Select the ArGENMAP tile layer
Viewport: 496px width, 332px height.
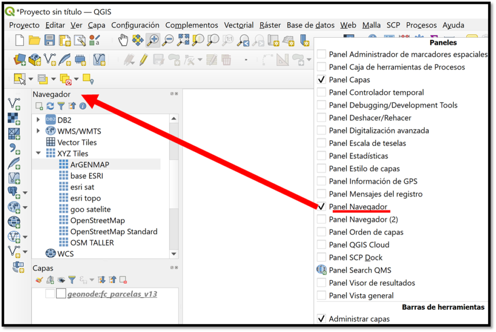[90, 165]
